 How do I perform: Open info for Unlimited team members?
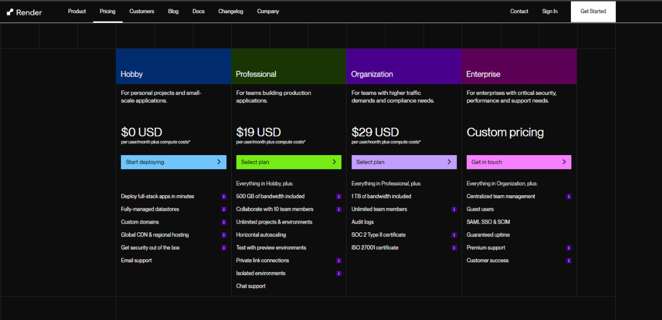coord(454,209)
